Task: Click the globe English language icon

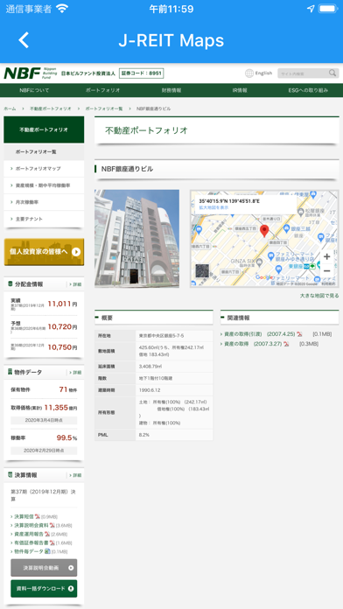Action: (x=249, y=73)
